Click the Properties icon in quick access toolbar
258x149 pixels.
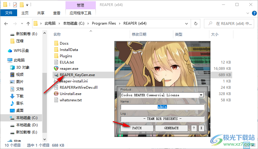[x=15, y=5]
